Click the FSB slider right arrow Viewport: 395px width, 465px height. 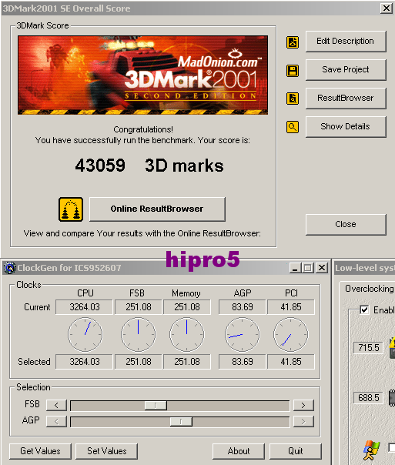click(303, 405)
